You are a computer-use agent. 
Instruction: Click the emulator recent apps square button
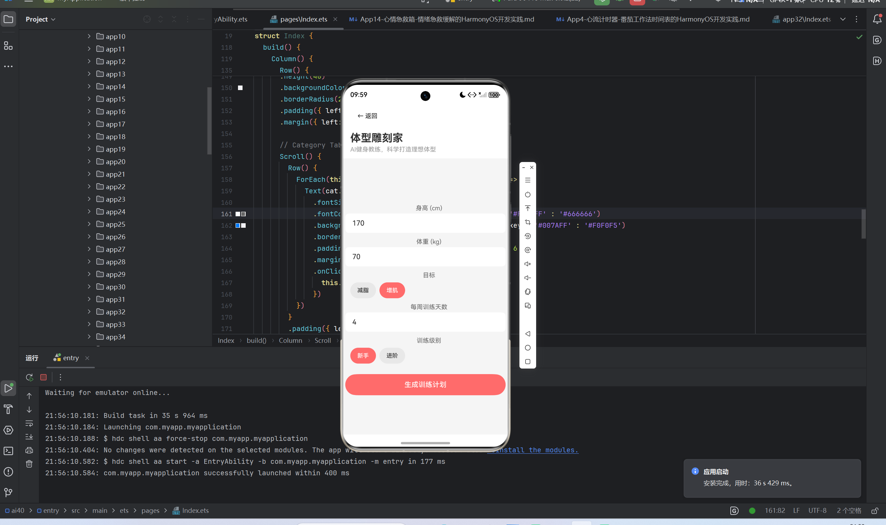click(527, 362)
